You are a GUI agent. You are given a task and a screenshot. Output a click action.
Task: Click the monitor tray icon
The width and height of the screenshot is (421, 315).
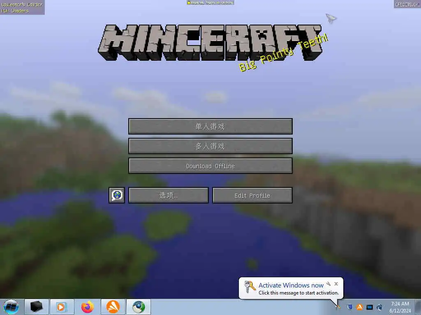coord(370,307)
